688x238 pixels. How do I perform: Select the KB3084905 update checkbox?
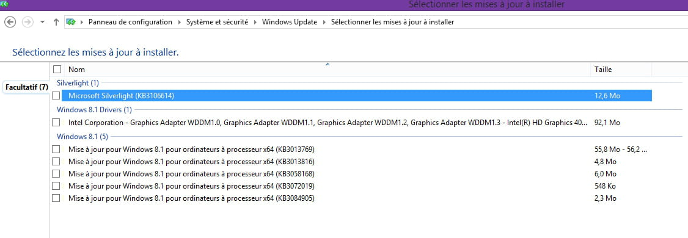[x=56, y=198]
